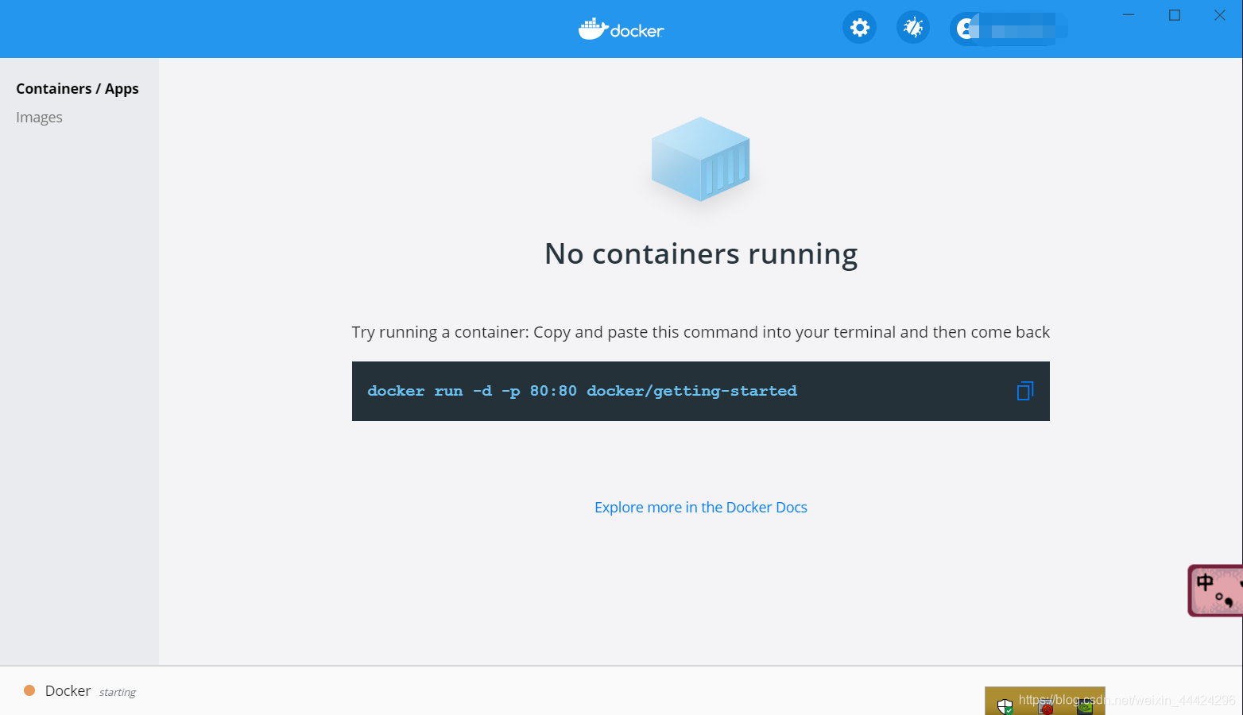Click the 'starting' status text
1243x715 pixels.
[118, 692]
